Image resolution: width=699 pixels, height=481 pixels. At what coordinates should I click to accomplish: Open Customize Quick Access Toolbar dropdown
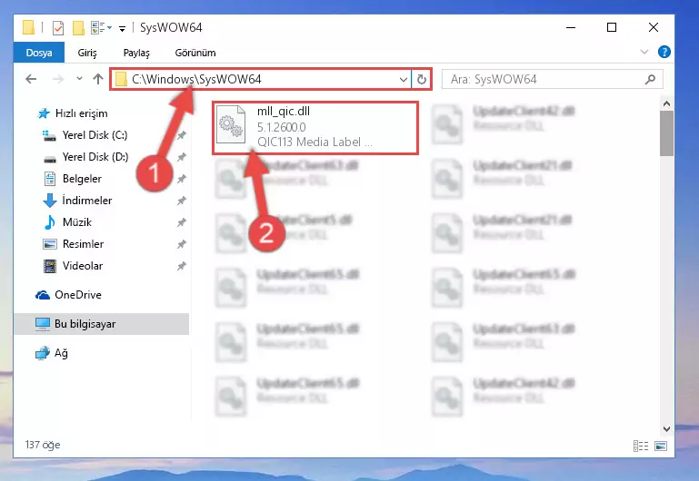click(122, 29)
